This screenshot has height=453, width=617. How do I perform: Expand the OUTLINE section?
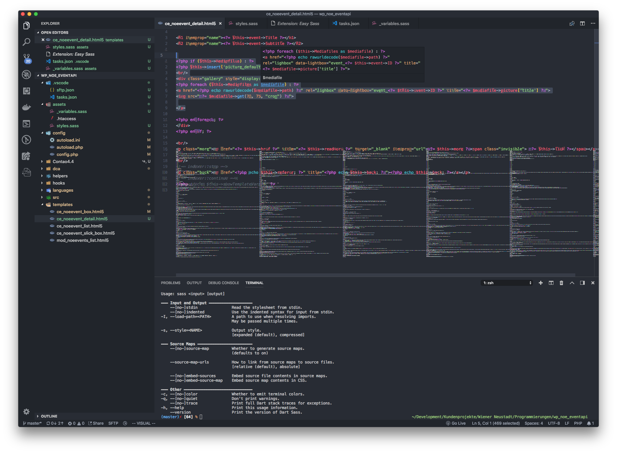pos(49,416)
